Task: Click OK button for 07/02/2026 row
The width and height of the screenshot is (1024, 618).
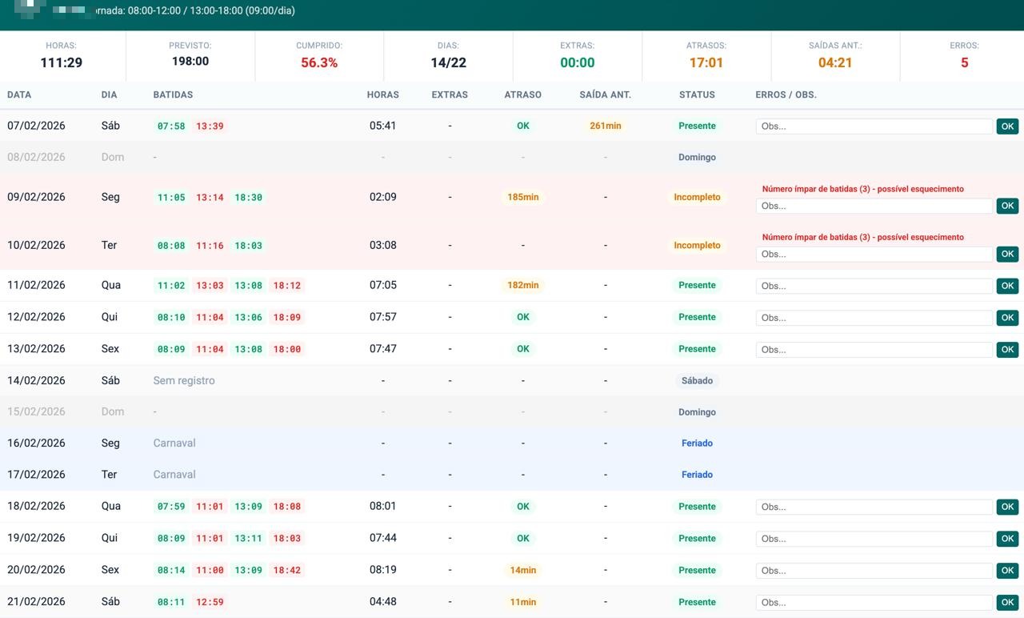Action: pos(1007,126)
